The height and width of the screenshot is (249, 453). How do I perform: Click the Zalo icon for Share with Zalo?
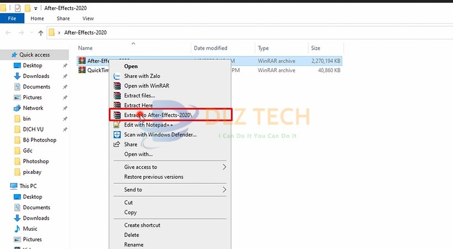pos(117,76)
